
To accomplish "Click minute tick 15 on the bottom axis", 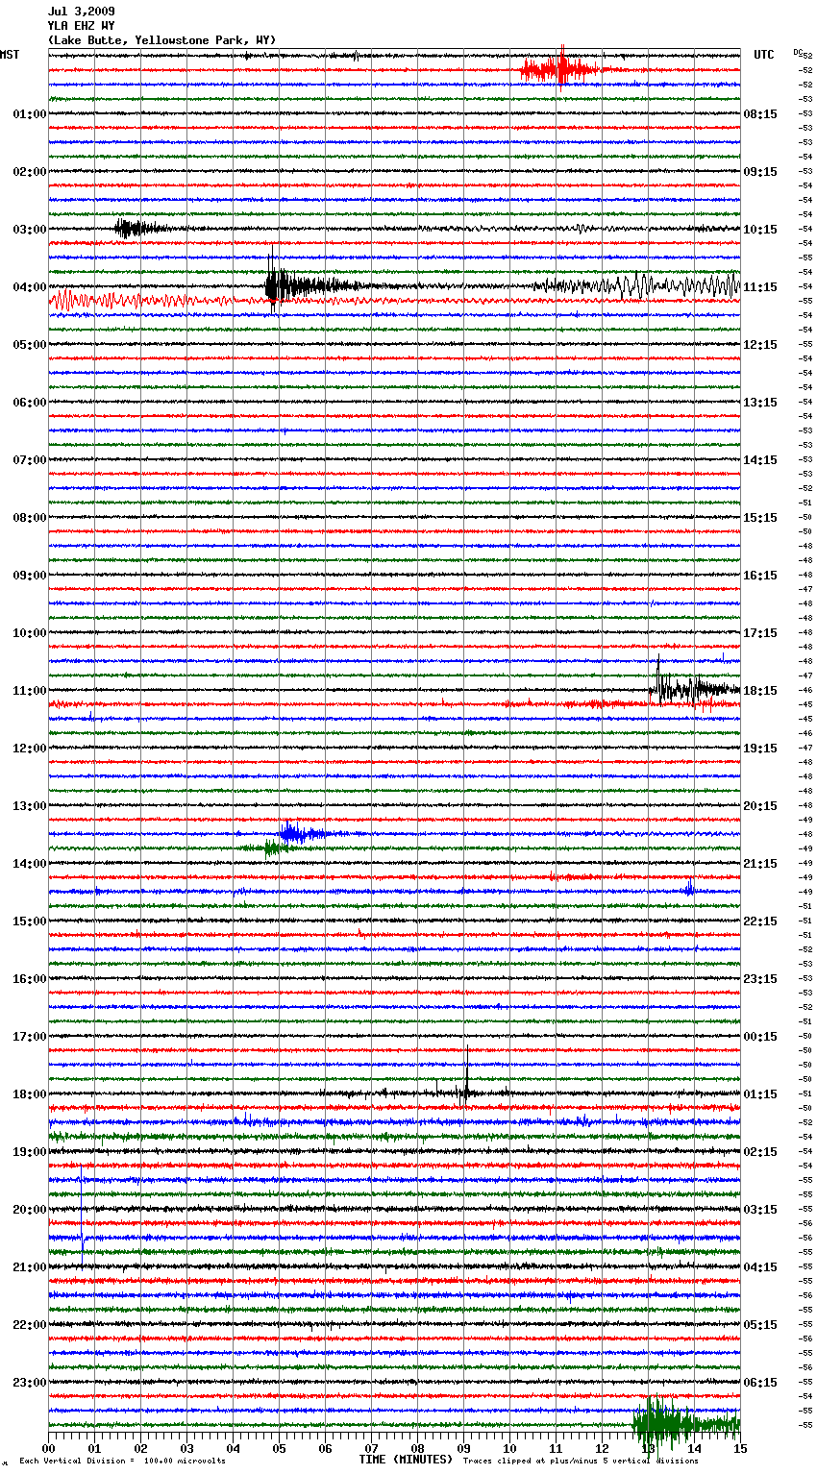I will coord(740,1448).
